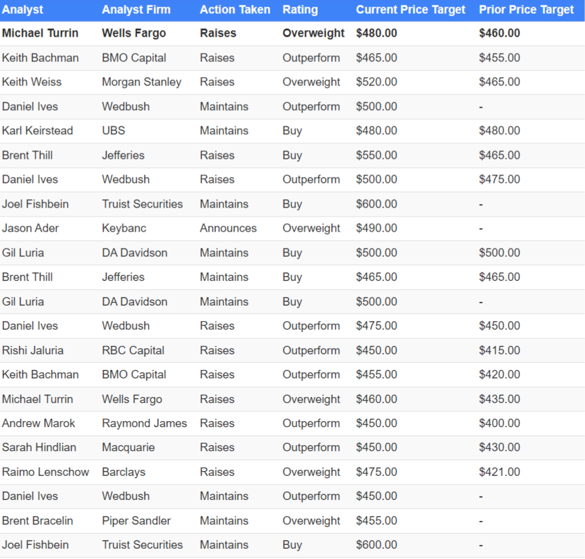Select the Karl Keirstead analyst cell

[x=37, y=131]
